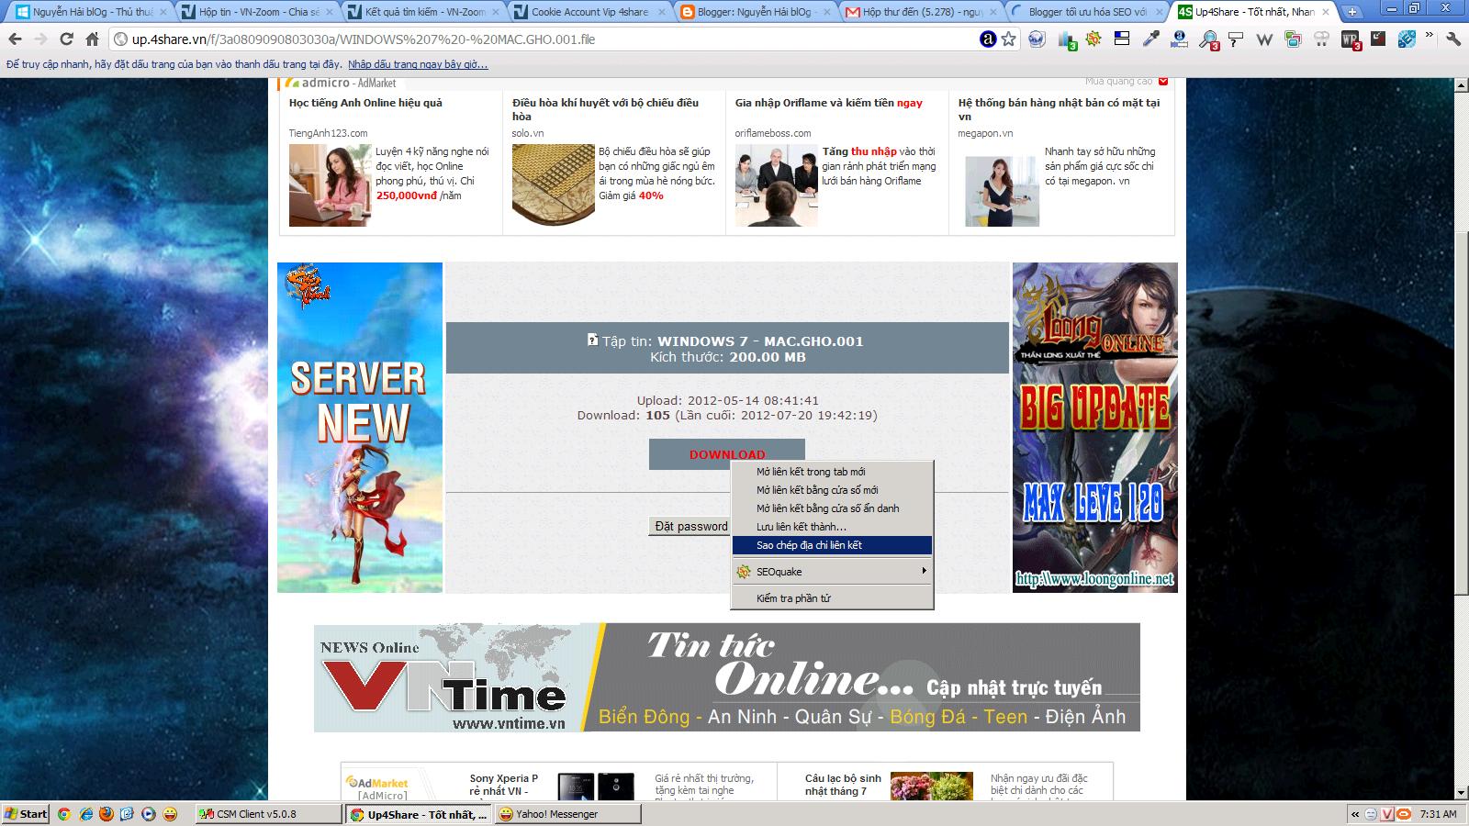Switch to CSM Client v5.0.8 taskbar window
The width and height of the screenshot is (1469, 826).
pos(269,814)
